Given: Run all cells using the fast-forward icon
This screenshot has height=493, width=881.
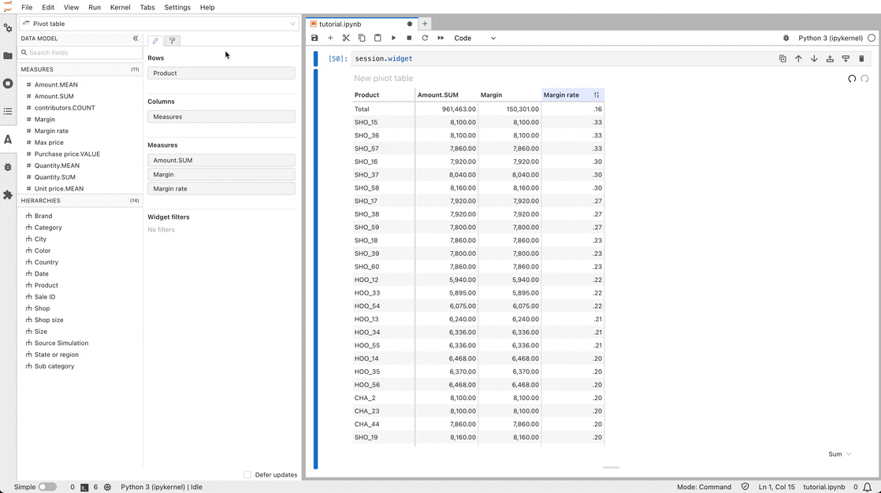Looking at the screenshot, I should coord(440,38).
